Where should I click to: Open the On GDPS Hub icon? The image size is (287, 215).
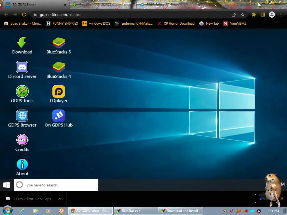pos(59,116)
